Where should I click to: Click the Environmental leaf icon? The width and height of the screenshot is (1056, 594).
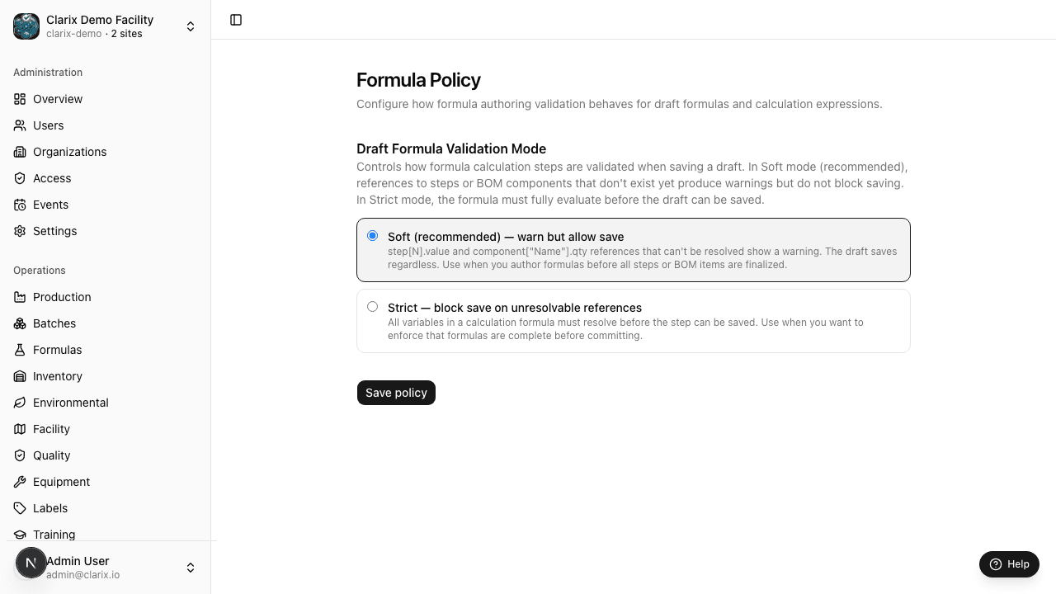click(20, 403)
